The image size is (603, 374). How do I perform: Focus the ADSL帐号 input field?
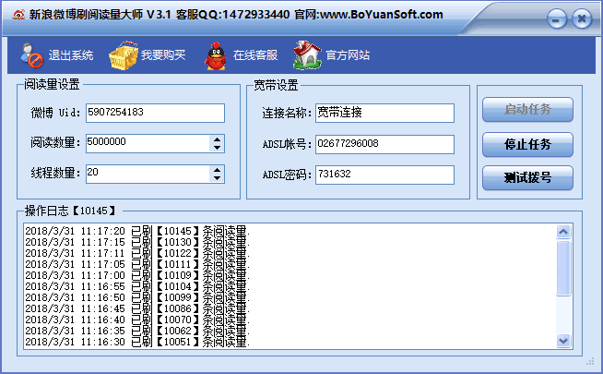(x=384, y=144)
